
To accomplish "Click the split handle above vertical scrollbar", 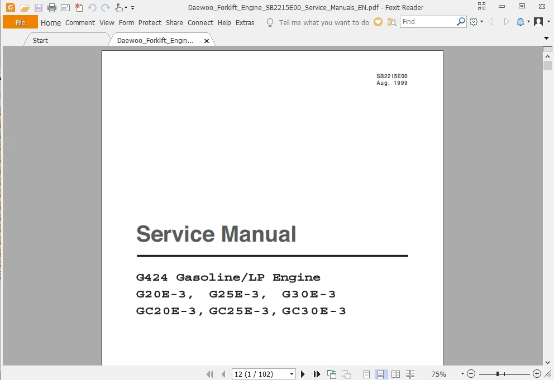I will click(547, 49).
